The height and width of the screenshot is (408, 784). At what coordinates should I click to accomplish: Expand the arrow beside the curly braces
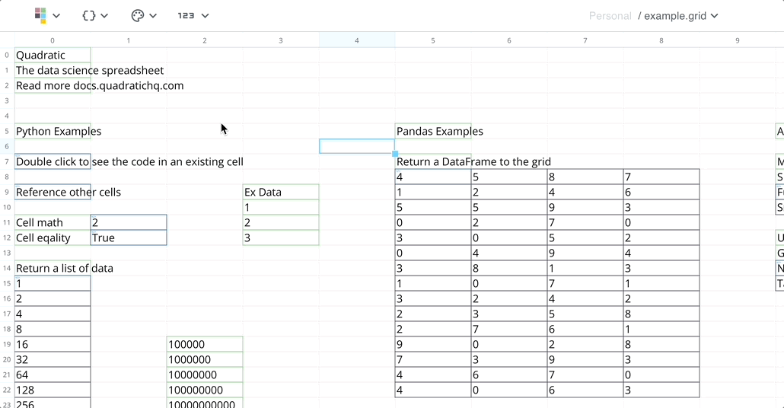(104, 15)
